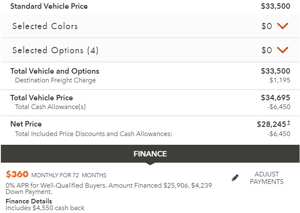The image size is (300, 213).
Task: Click the Selected Colors $0 amount
Action: tap(267, 26)
